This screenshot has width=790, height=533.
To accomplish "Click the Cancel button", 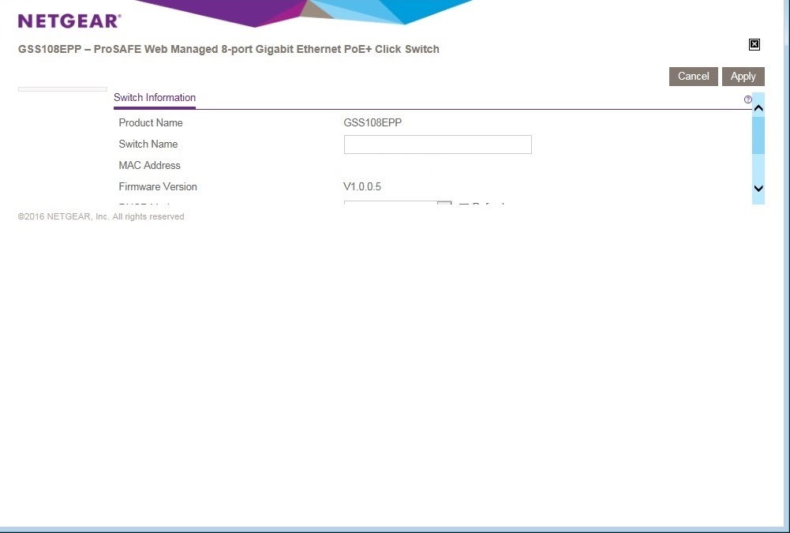I will point(693,76).
